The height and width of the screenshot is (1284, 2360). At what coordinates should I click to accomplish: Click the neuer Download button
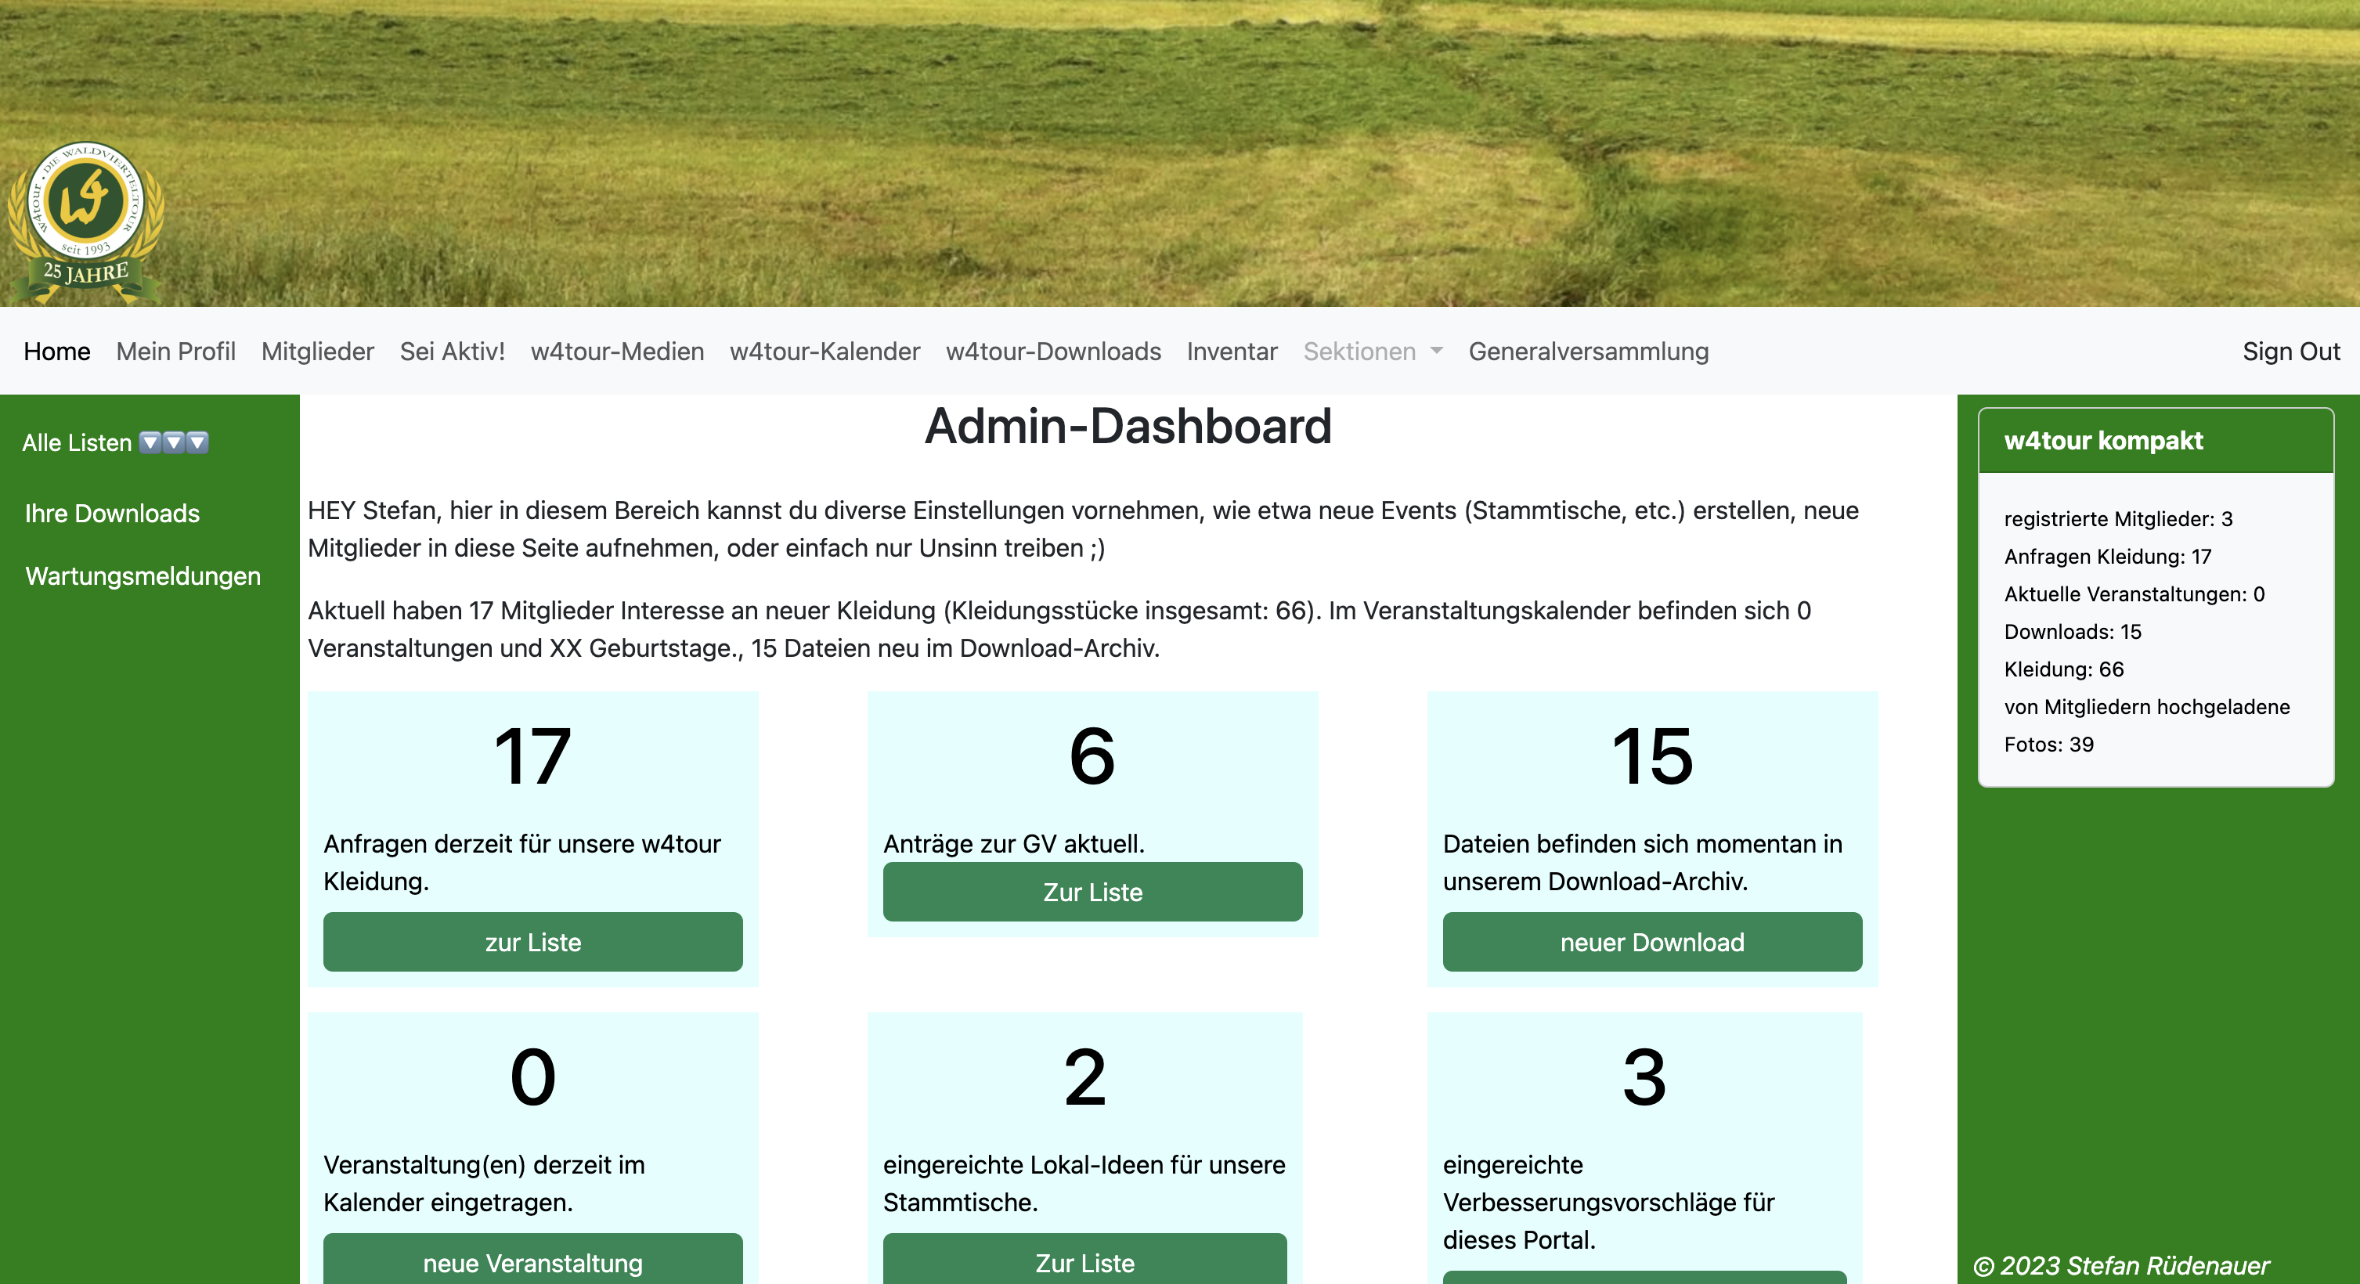coord(1651,942)
